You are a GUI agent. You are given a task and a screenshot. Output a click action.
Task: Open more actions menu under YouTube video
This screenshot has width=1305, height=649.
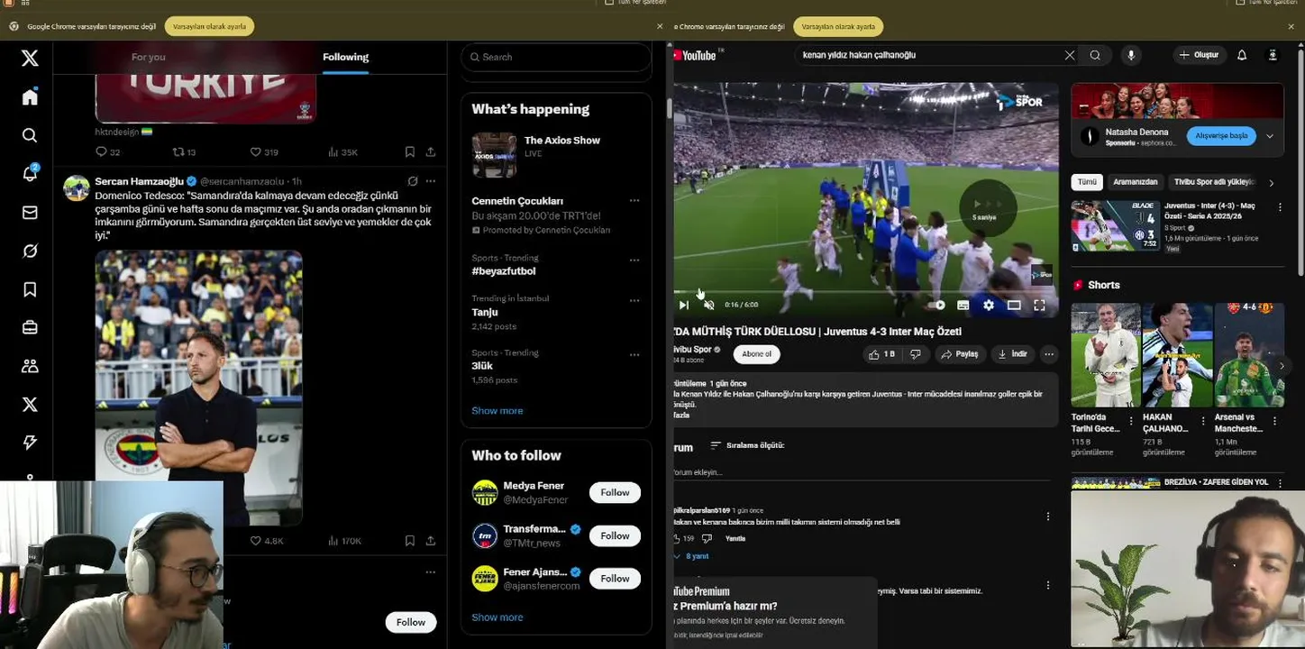(x=1048, y=354)
